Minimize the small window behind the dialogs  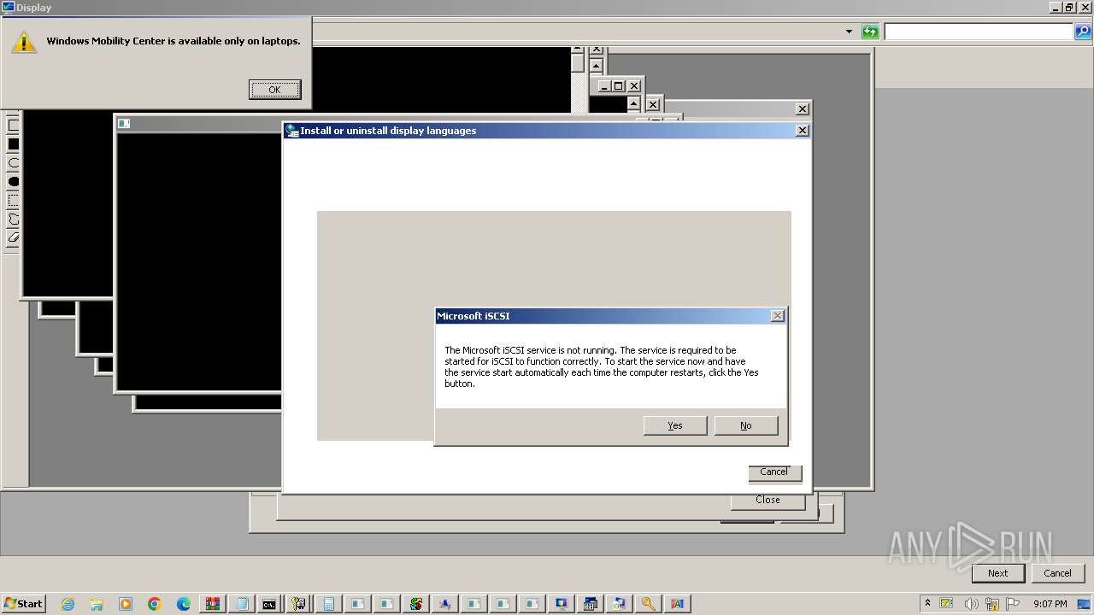[604, 86]
